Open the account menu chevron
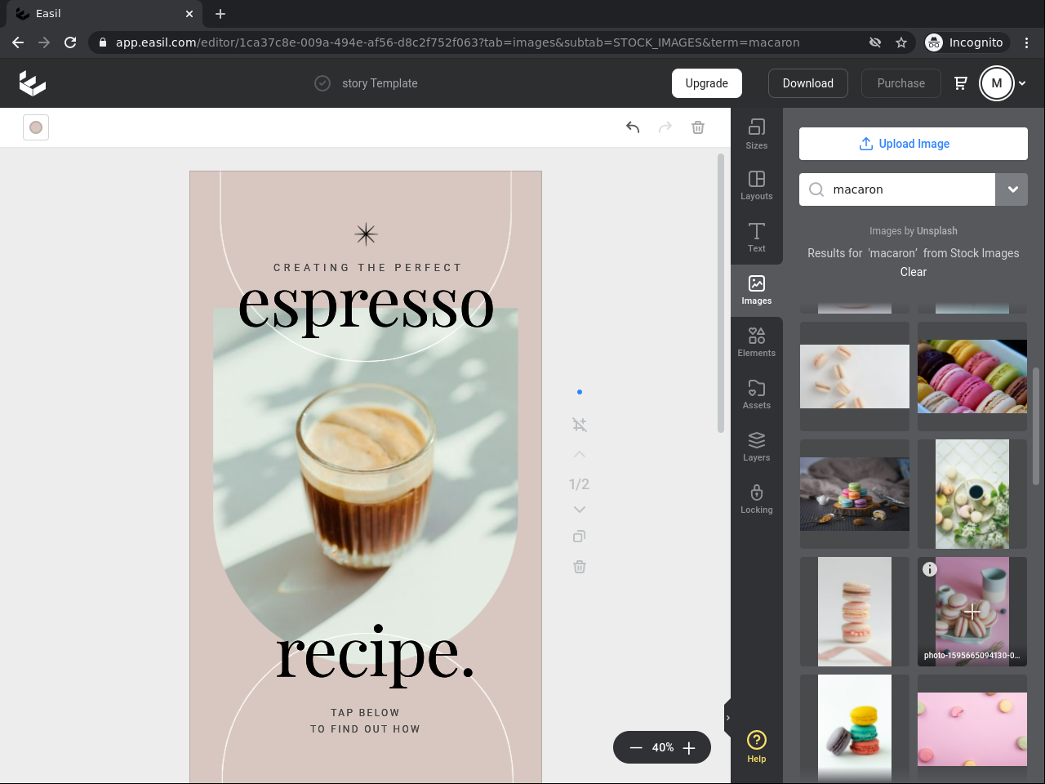The width and height of the screenshot is (1045, 784). click(1022, 83)
